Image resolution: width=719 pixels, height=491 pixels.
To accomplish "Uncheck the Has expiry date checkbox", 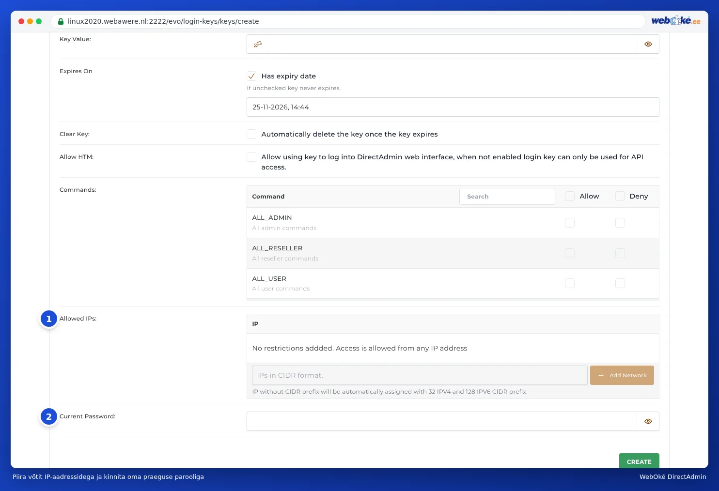I will 251,76.
